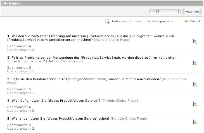
Task: Click the green back arrow icon
Action: click(x=186, y=21)
